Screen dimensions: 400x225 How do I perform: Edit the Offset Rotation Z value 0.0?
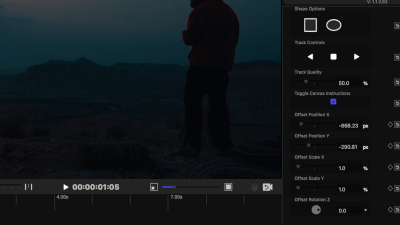tap(349, 210)
